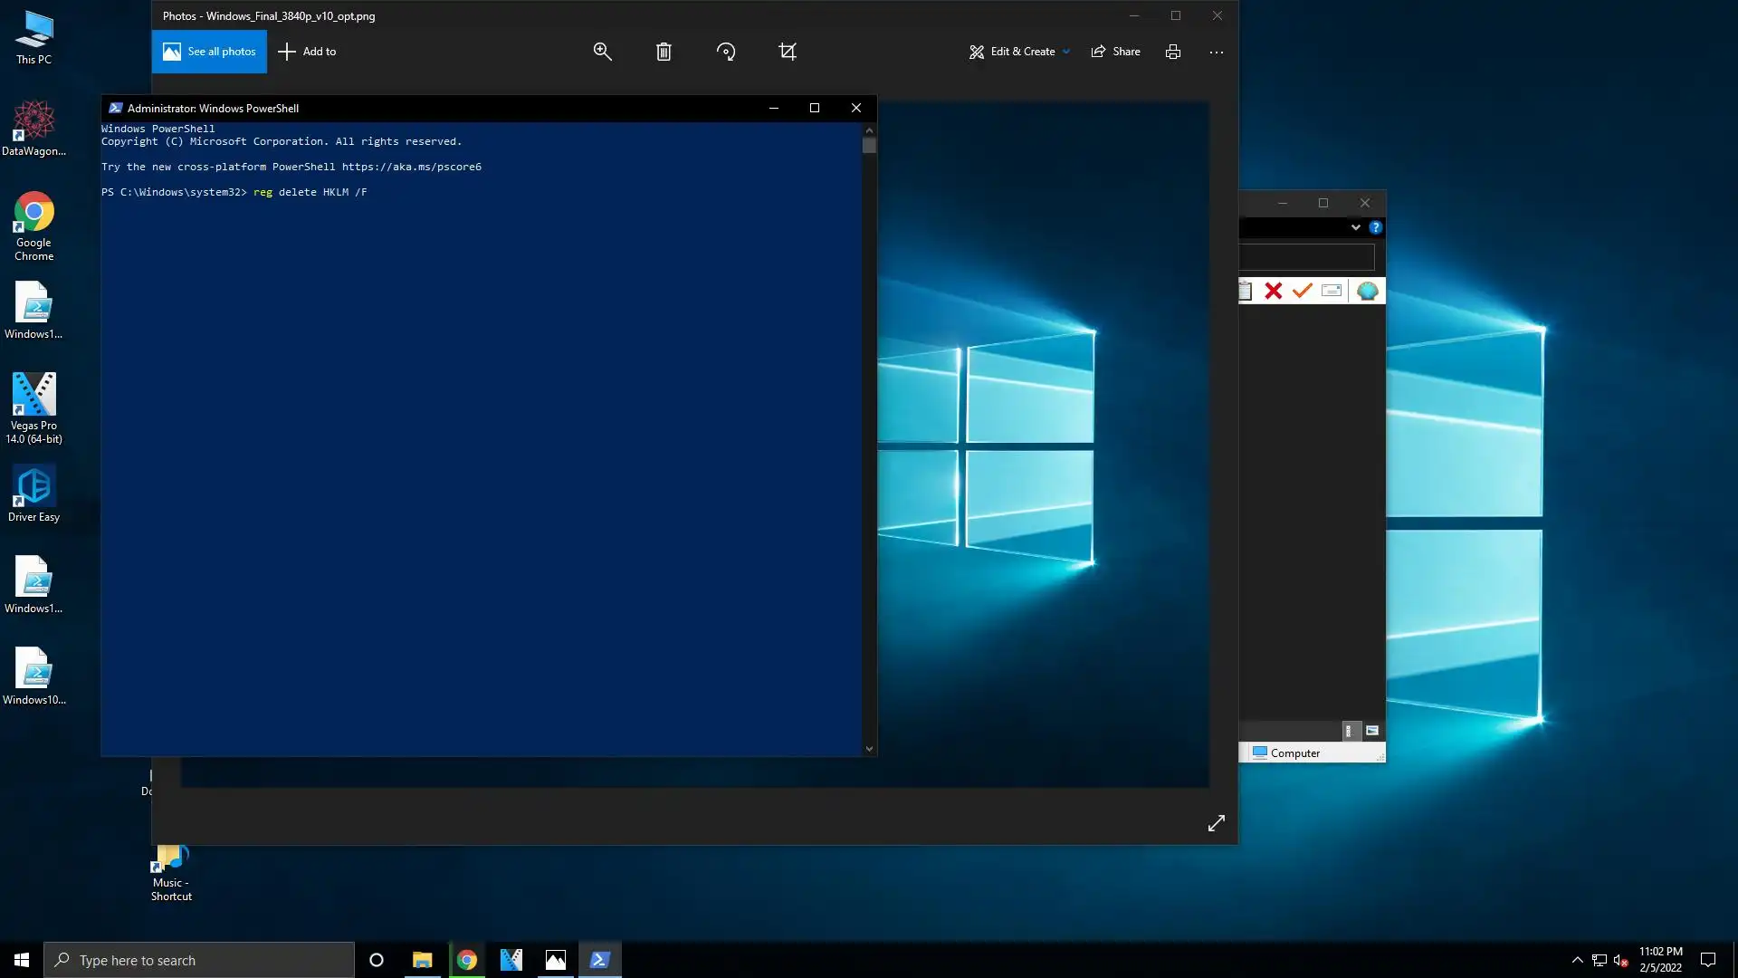Click the fullscreen expand arrow in Photos
The image size is (1738, 978).
tap(1217, 823)
